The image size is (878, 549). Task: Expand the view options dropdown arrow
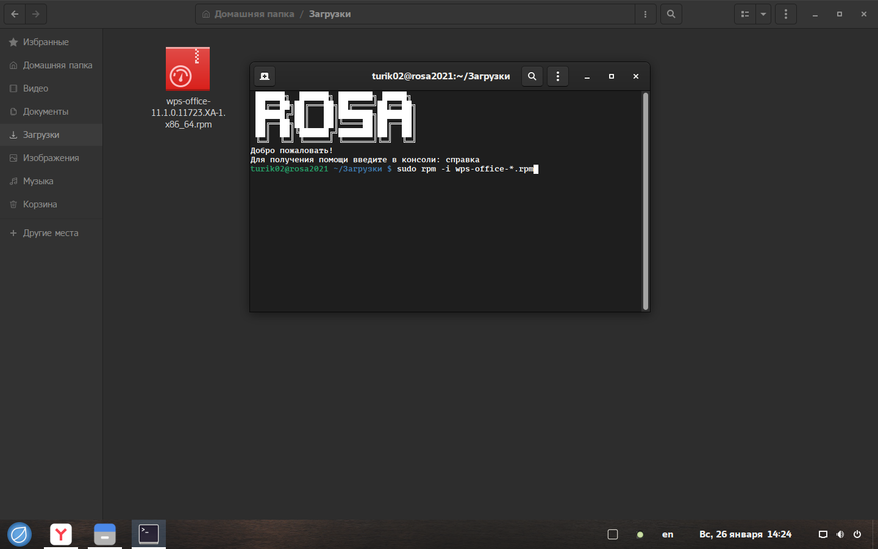763,14
